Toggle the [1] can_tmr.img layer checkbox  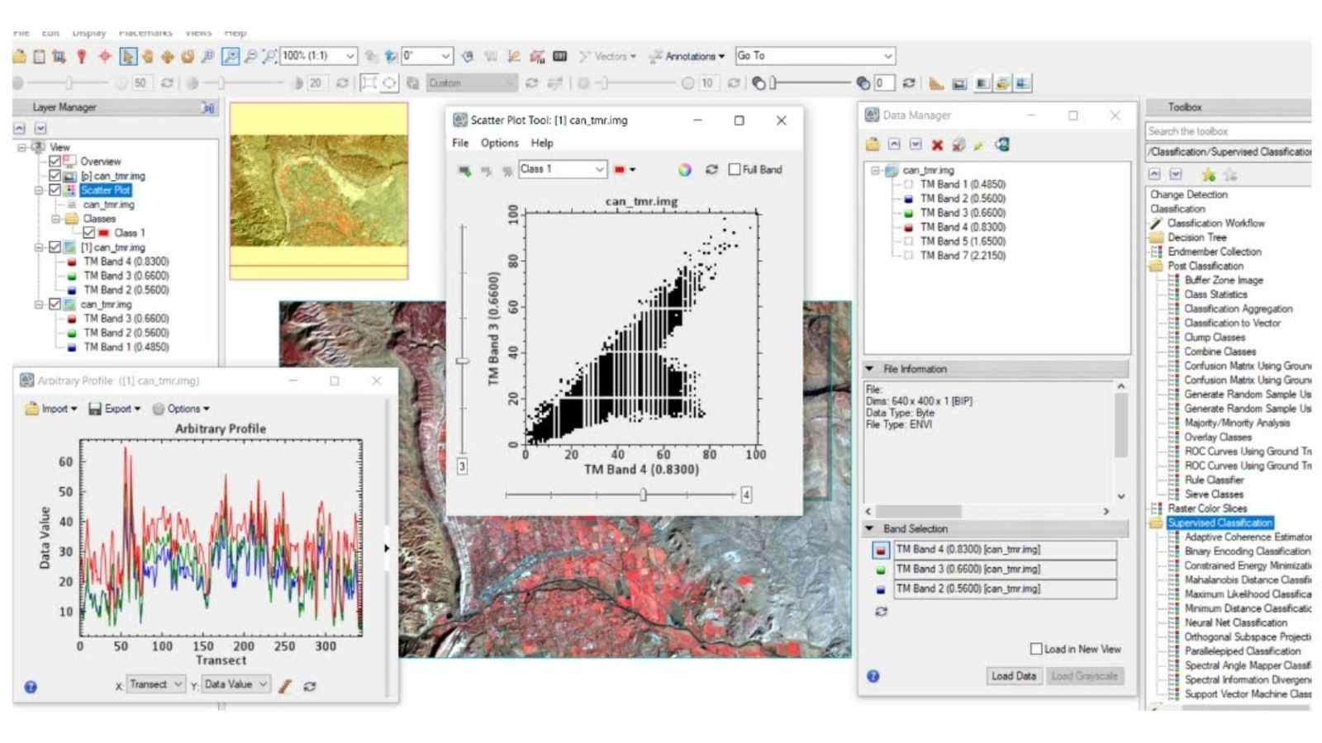[x=55, y=247]
